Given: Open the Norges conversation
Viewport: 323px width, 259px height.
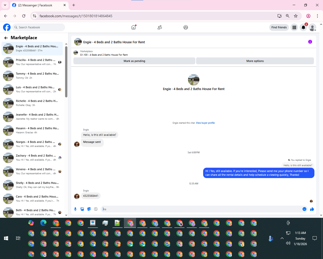Looking at the screenshot, I should click(32, 144).
